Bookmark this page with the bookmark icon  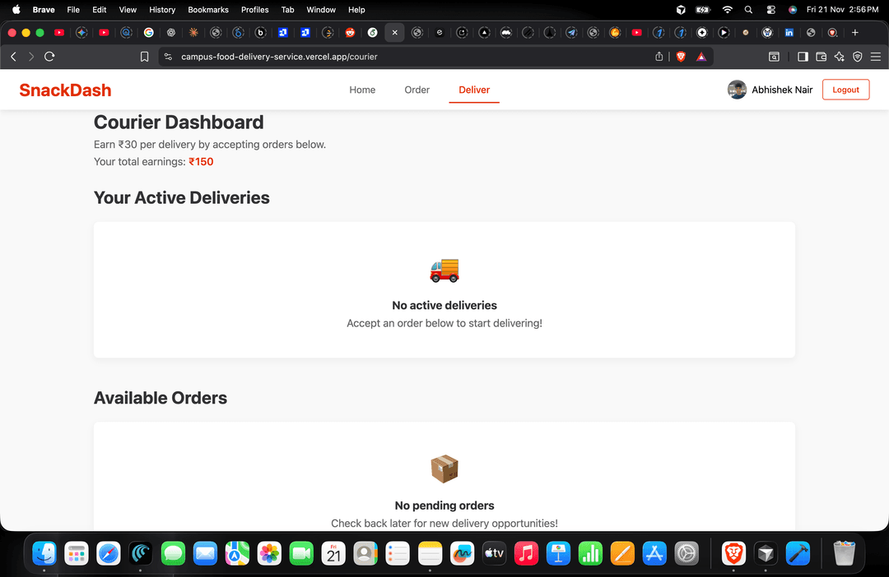click(x=145, y=57)
